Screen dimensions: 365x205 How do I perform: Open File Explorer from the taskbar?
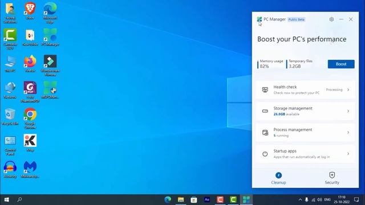click(x=181, y=200)
